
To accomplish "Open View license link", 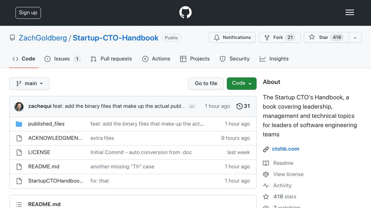I will pos(288,174).
